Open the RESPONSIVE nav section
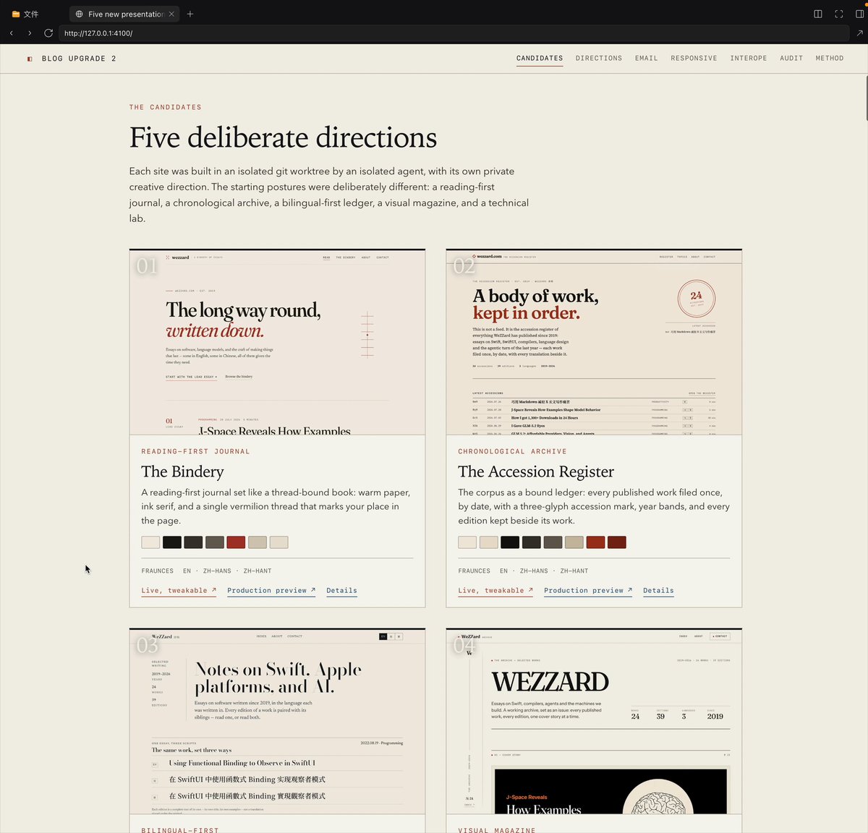This screenshot has height=833, width=868. point(694,59)
